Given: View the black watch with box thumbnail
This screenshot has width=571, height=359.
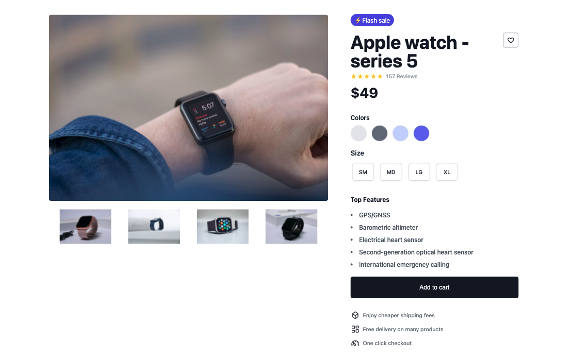Looking at the screenshot, I should coord(291,226).
